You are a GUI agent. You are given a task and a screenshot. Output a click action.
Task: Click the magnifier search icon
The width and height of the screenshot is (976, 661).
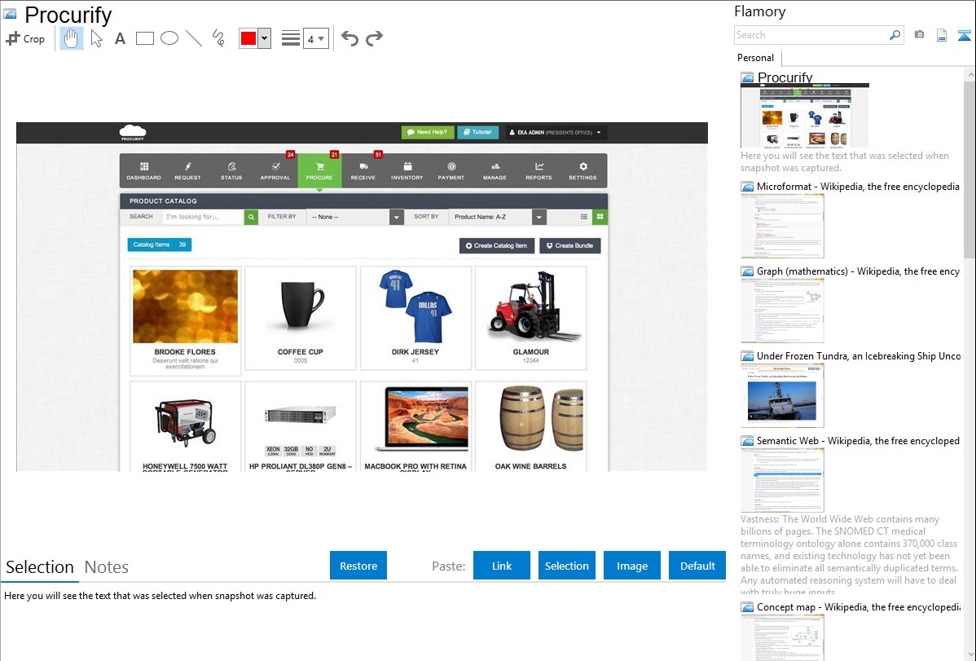(x=895, y=35)
